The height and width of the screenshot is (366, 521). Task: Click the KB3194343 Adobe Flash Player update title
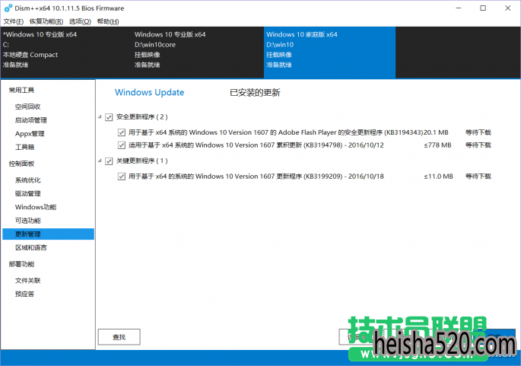tap(276, 132)
